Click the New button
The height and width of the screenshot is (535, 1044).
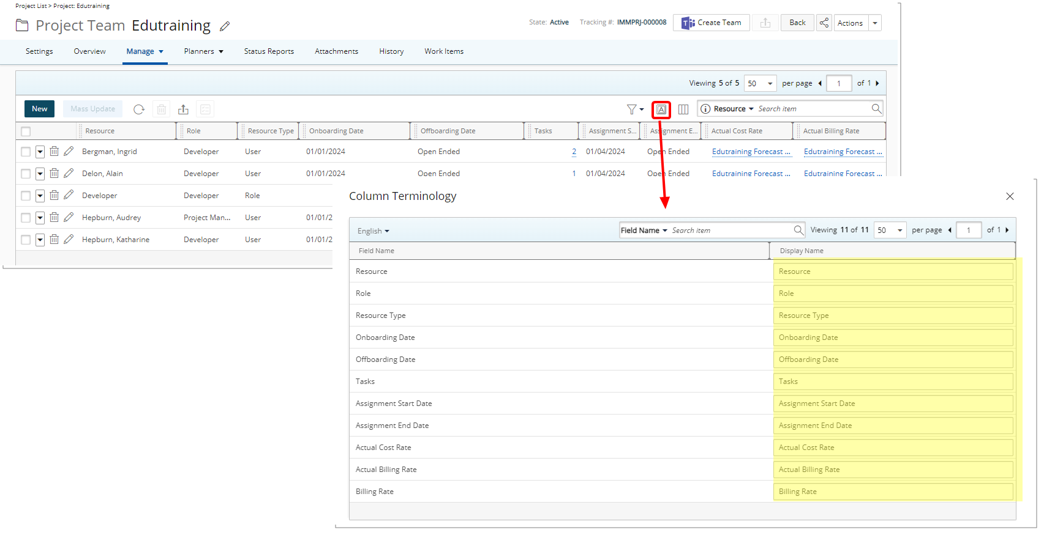point(40,109)
